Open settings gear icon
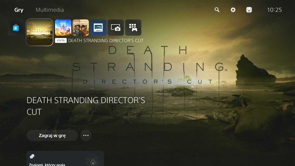This screenshot has width=295, height=166. click(x=233, y=10)
